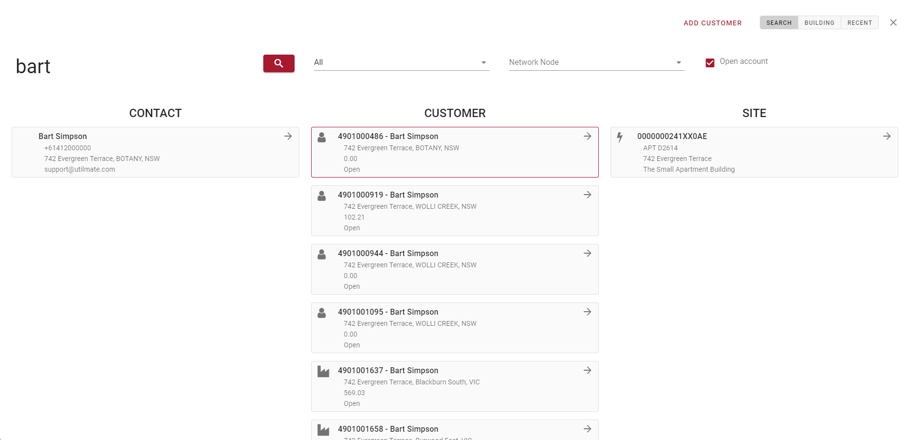Select the '4901001095 - Bart Simpson' title
Image resolution: width=909 pixels, height=440 pixels.
388,312
